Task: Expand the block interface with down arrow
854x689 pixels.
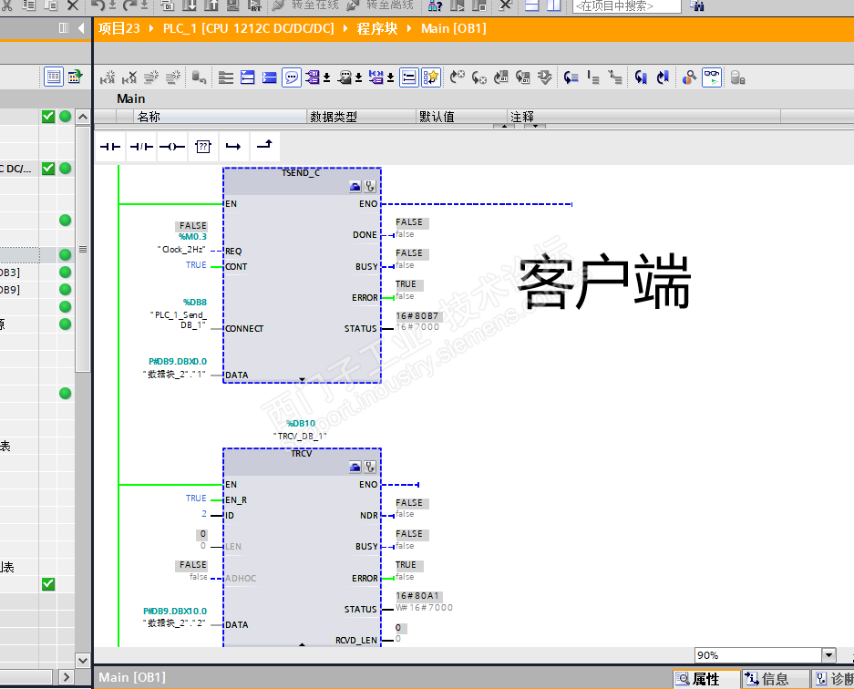Action: (x=535, y=127)
